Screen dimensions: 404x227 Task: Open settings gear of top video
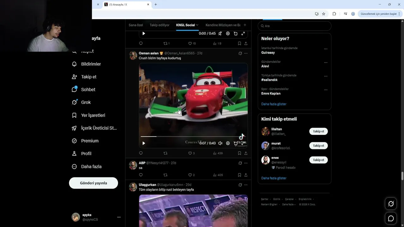228,33
